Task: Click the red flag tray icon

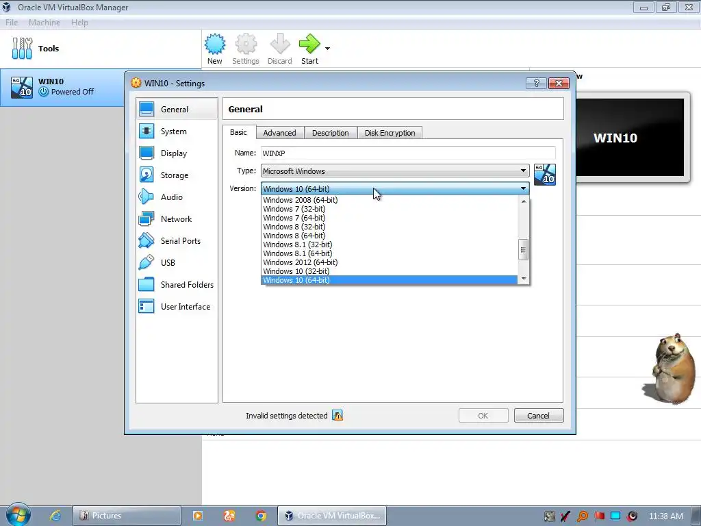Action: pos(599,516)
